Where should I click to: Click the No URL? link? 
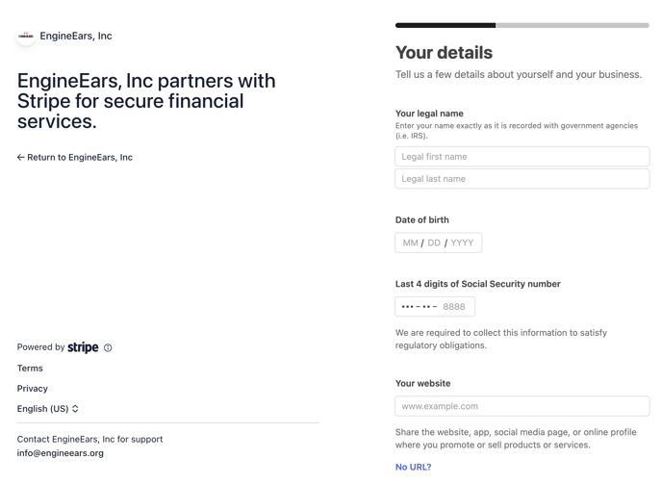(x=413, y=468)
